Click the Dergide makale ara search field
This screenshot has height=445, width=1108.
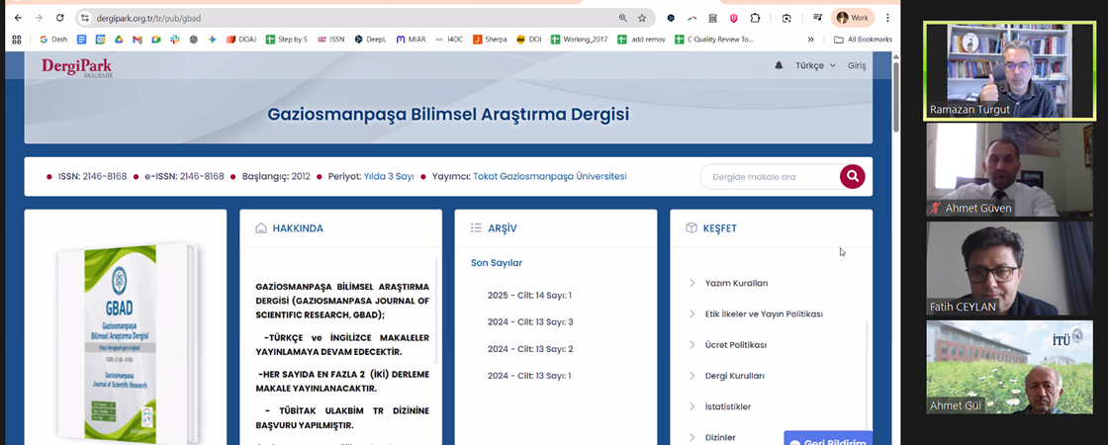pos(769,177)
